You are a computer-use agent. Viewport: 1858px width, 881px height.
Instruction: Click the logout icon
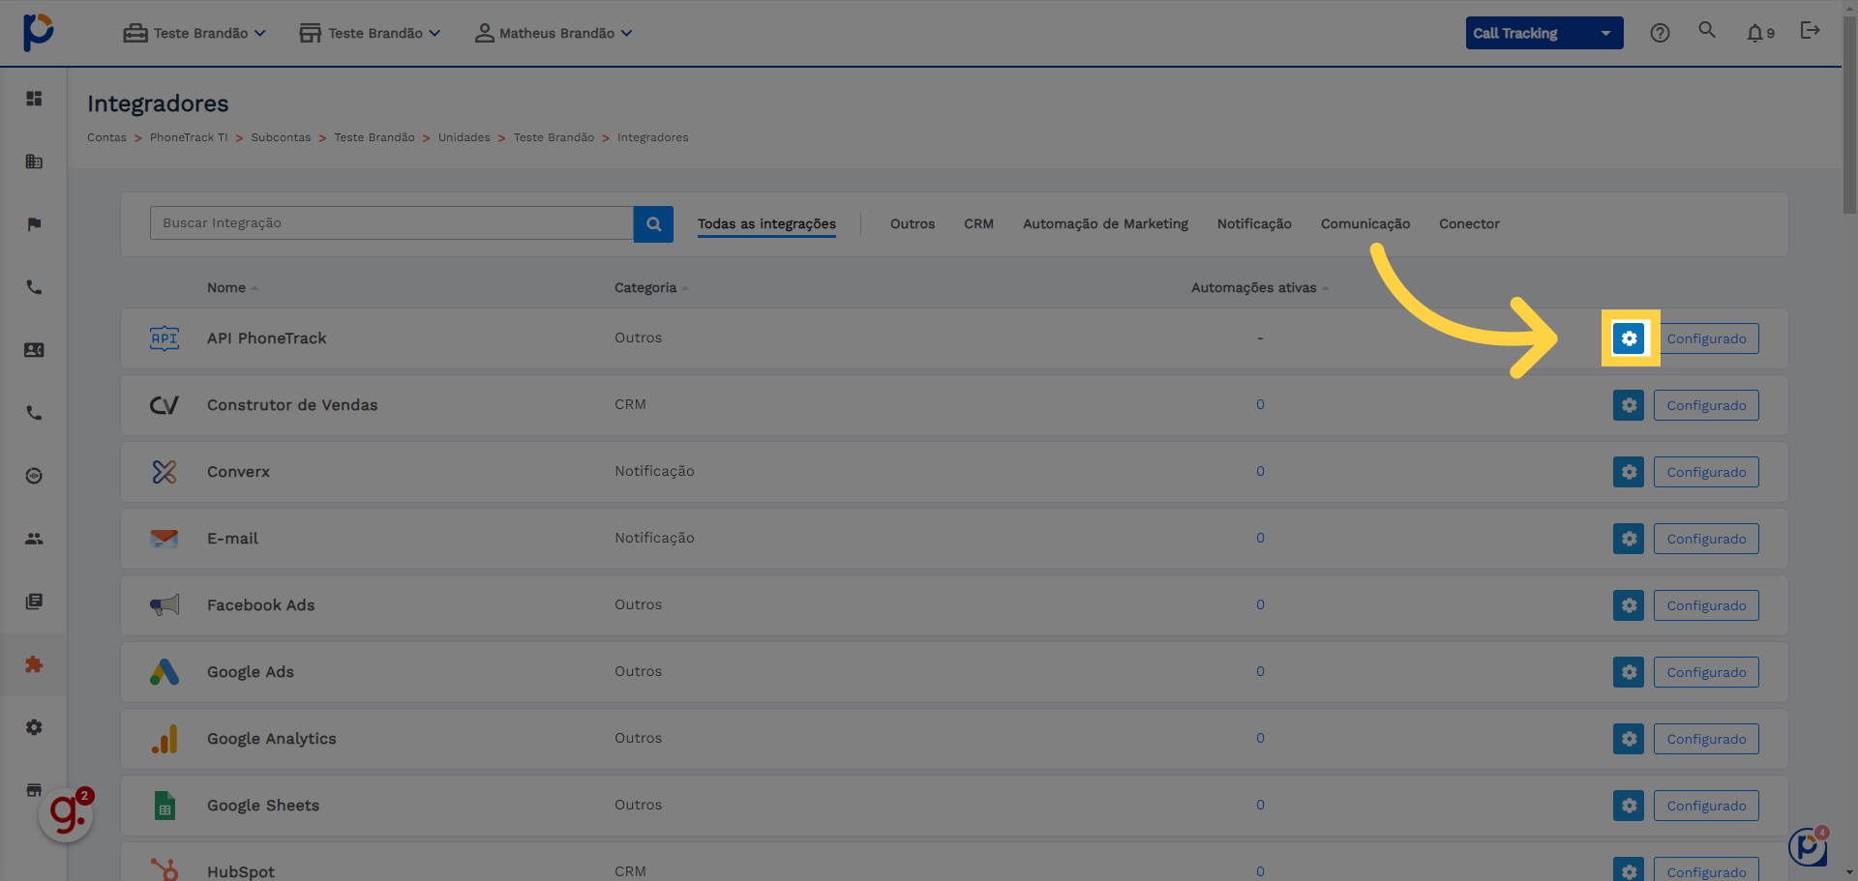point(1810,30)
